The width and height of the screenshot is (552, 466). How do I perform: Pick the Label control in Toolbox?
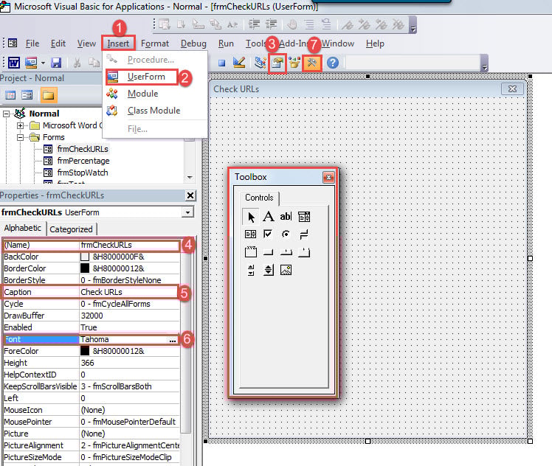[x=269, y=216]
